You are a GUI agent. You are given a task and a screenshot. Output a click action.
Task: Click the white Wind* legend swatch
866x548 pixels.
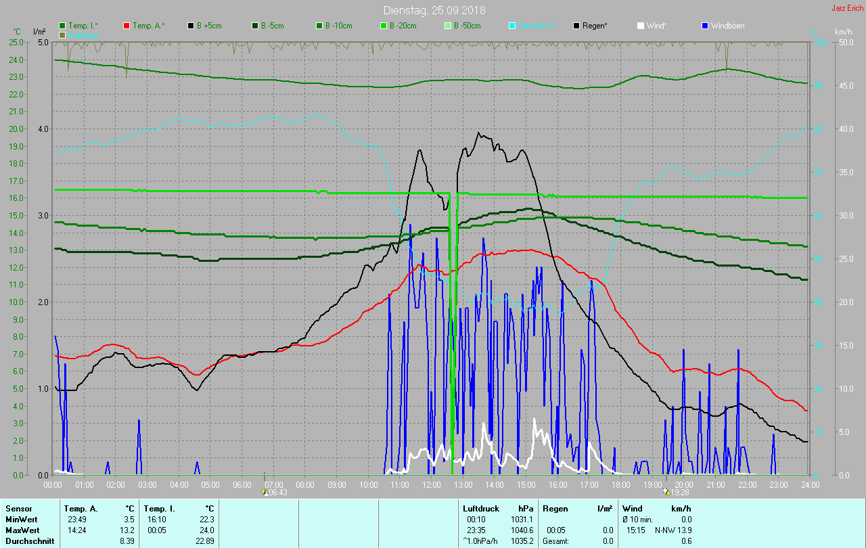[641, 26]
